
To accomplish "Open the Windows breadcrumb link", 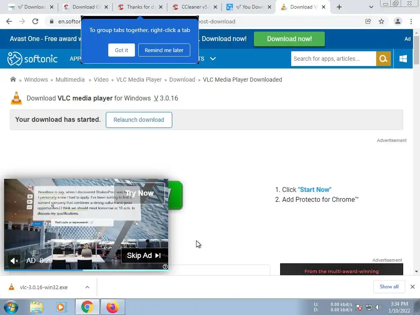I will coord(36,80).
